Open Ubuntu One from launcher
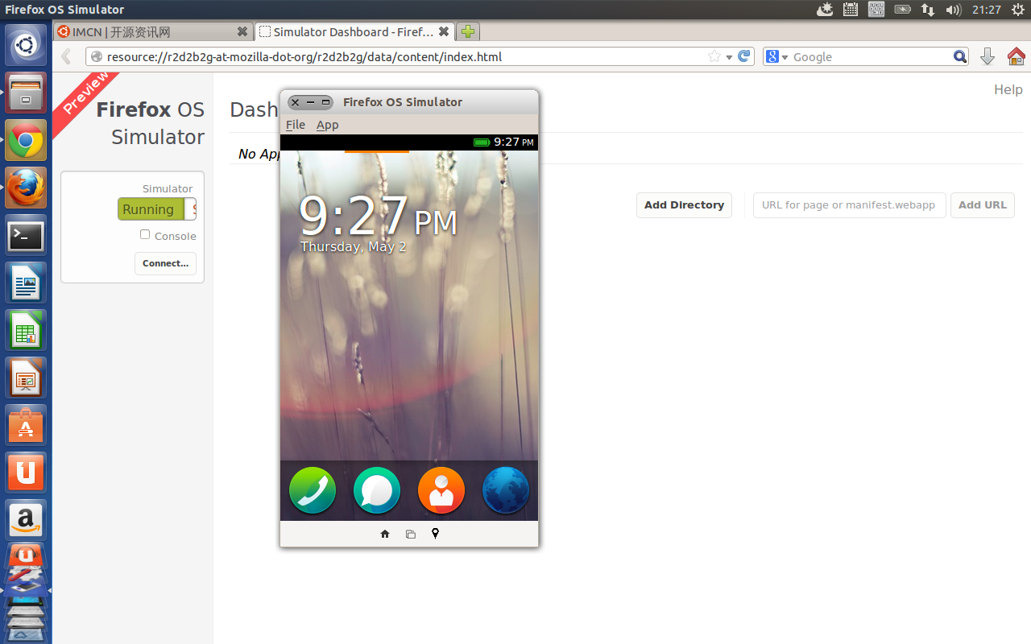 click(26, 473)
